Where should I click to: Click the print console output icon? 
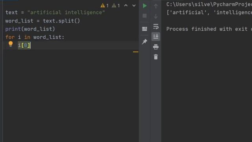click(x=156, y=47)
